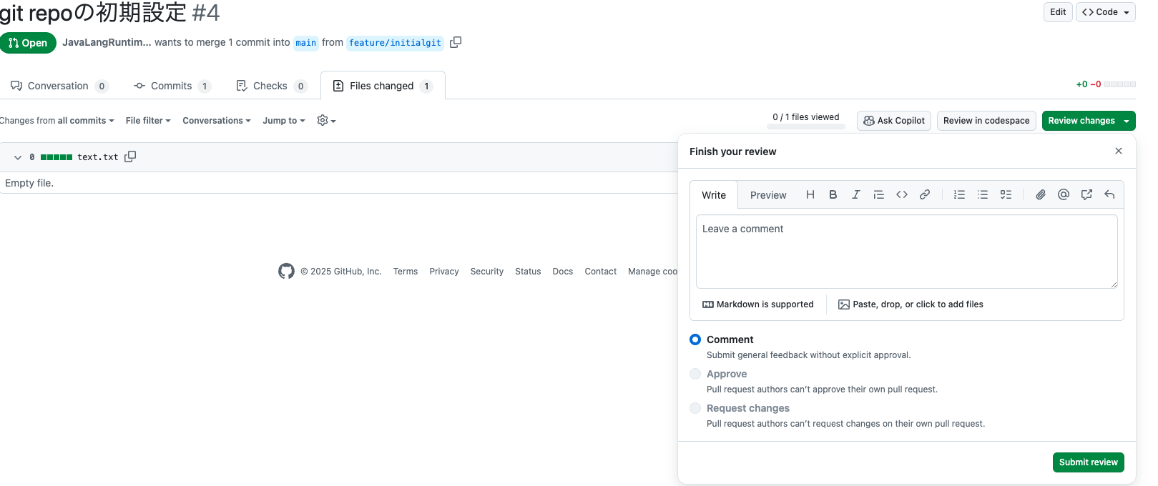Add a link to comment

tap(925, 194)
